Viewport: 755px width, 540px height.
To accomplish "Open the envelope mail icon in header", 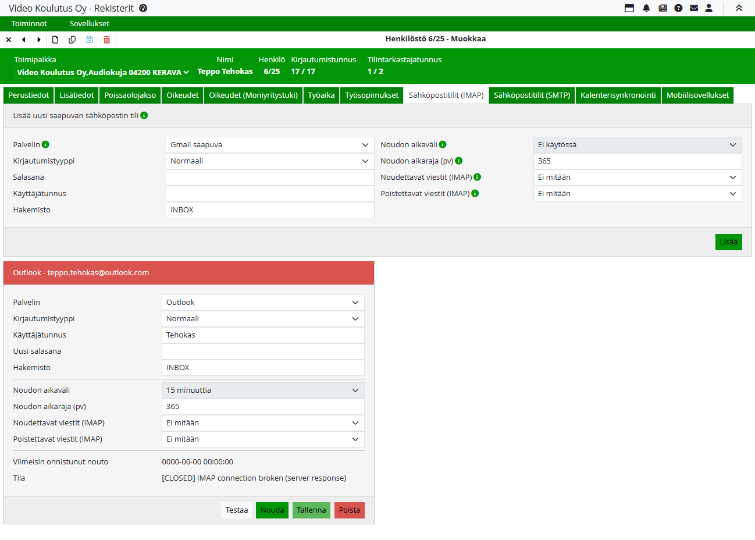I will click(x=694, y=8).
